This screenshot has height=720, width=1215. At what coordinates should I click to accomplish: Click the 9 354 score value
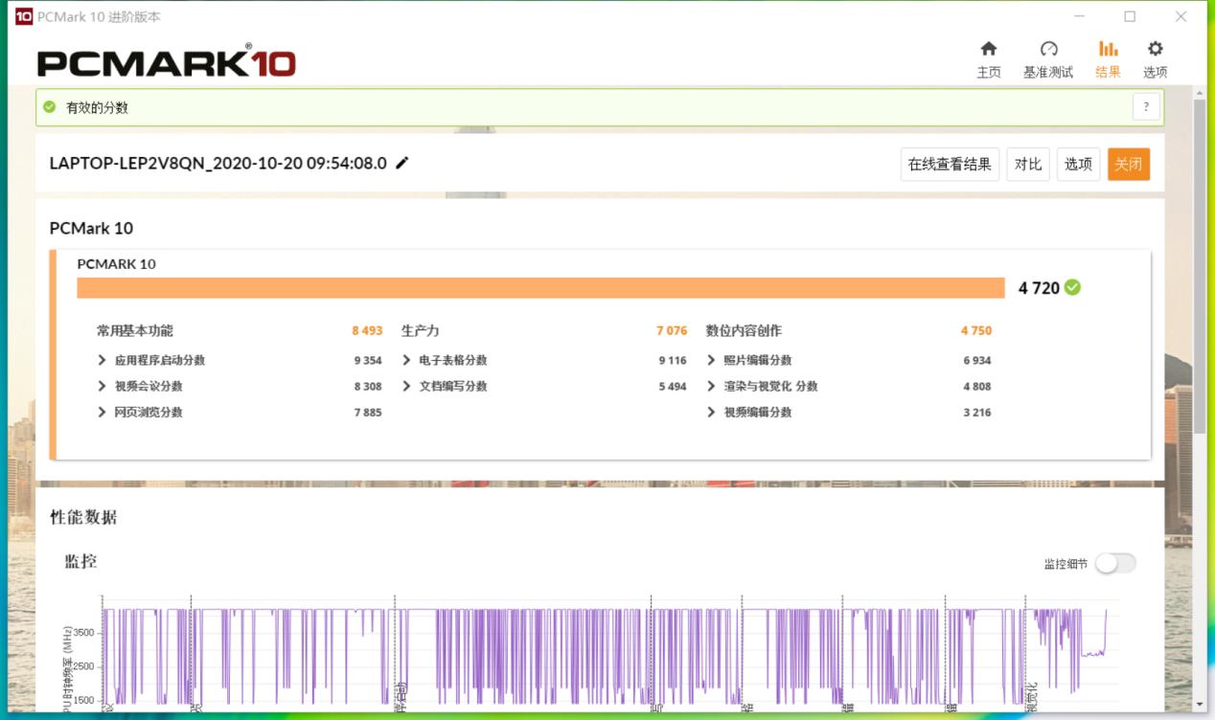pos(368,360)
